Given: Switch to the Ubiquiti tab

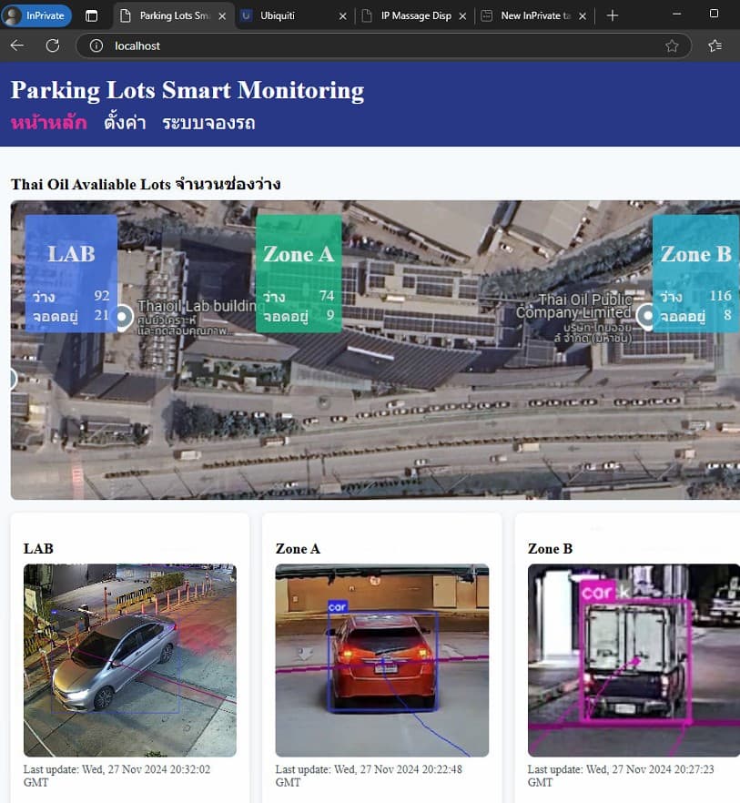Looking at the screenshot, I should [295, 15].
